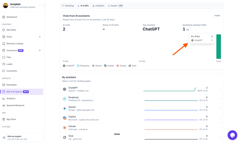Click the Commerce NEW badge

[x=21, y=50]
